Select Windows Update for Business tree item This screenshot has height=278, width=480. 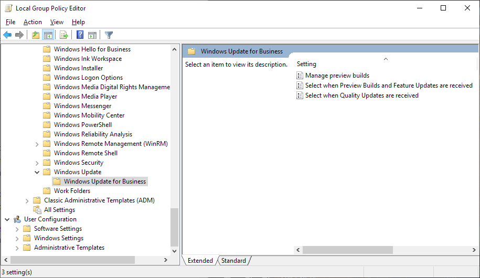point(105,181)
